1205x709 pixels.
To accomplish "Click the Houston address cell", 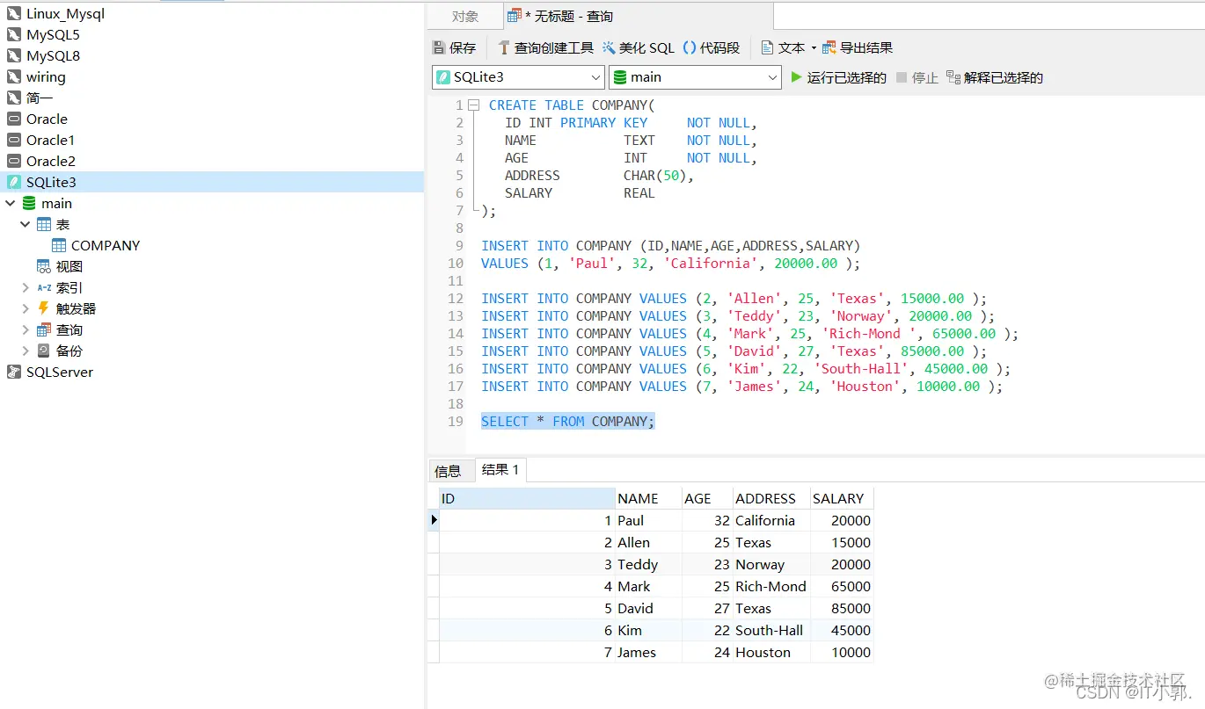I will [771, 653].
